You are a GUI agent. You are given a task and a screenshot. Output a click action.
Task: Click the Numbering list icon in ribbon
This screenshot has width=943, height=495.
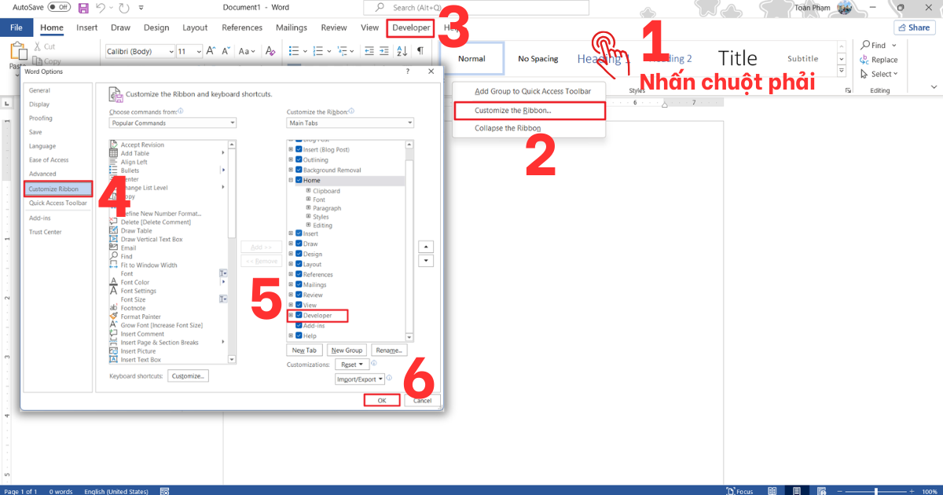click(317, 51)
